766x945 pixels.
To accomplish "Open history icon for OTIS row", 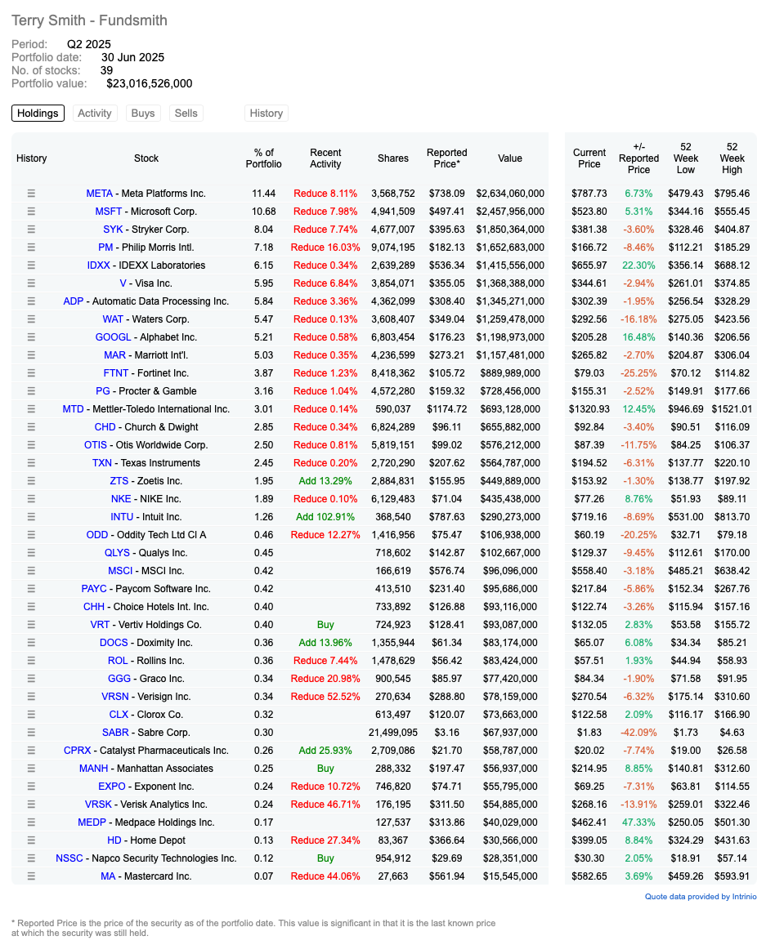I will 31,445.
